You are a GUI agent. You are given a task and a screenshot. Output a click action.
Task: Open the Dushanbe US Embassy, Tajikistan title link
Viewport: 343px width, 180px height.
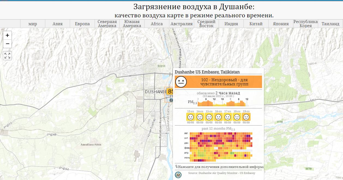point(207,72)
